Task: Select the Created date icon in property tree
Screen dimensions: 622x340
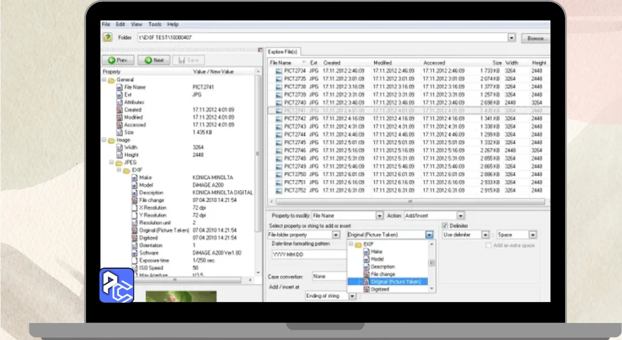Action: [120, 110]
